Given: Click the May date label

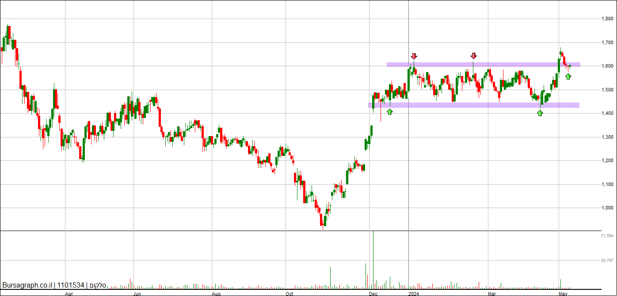Looking at the screenshot, I should tap(563, 293).
